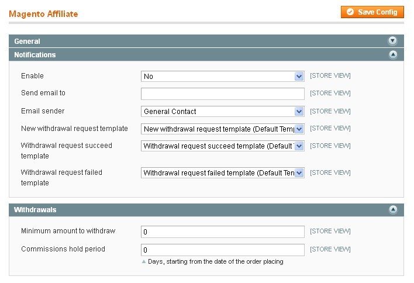Open the New withdrawal request template dropdown

coord(223,129)
